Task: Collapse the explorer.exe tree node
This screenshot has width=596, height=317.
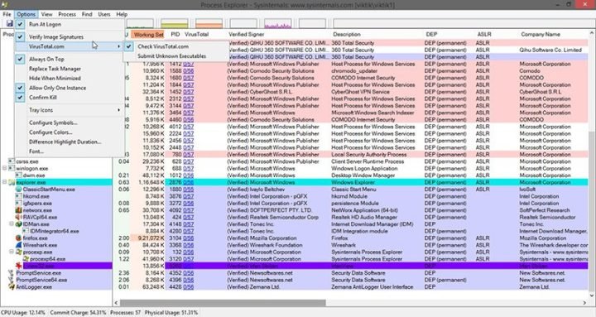Action: click(x=5, y=182)
